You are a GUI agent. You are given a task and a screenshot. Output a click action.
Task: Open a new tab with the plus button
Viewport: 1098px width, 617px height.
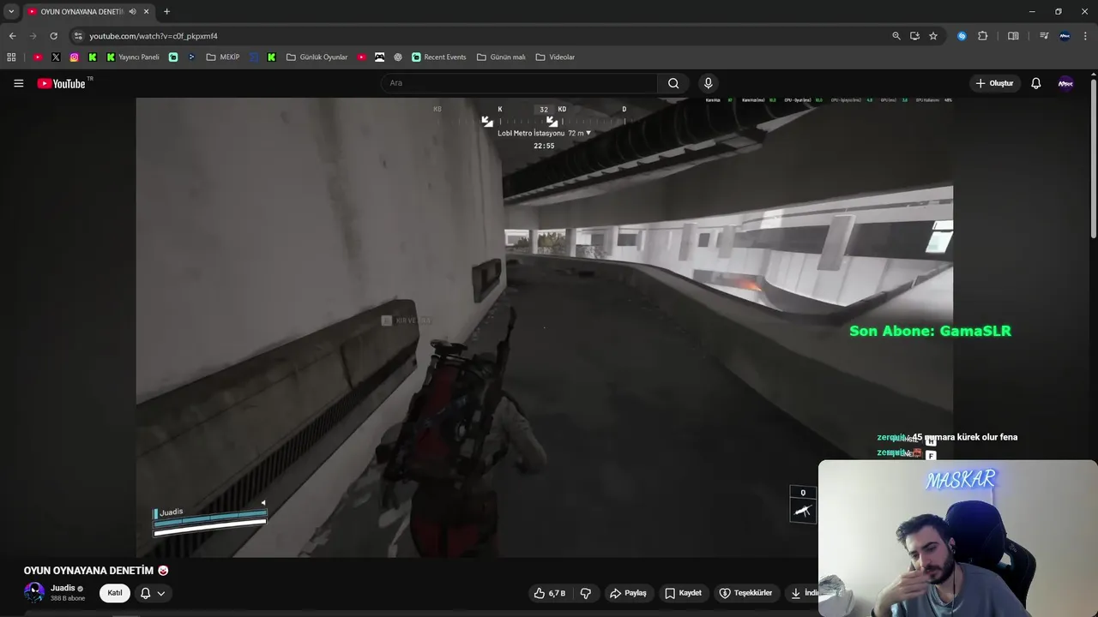tap(166, 11)
